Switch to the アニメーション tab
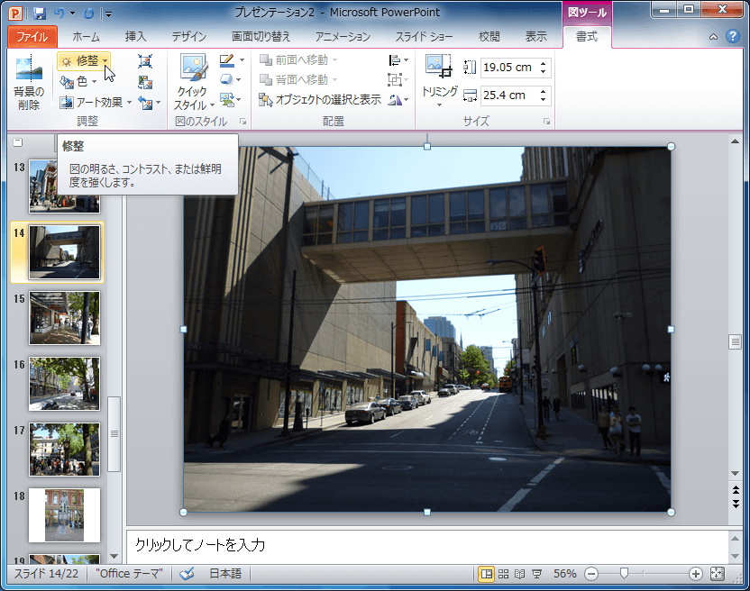The image size is (750, 591). point(343,37)
